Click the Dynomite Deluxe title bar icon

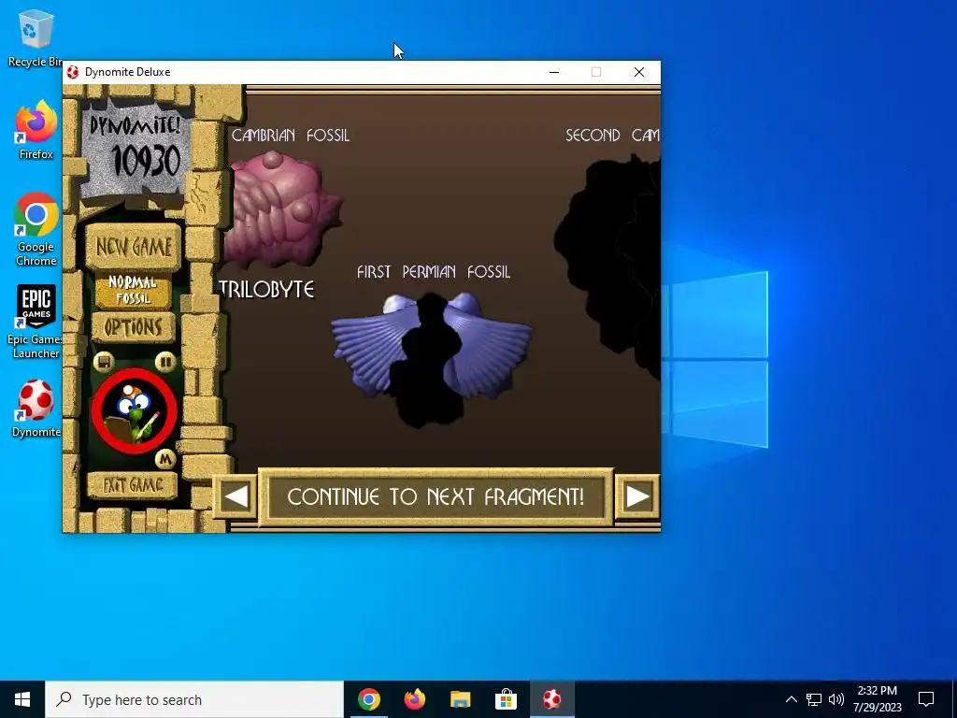(73, 72)
